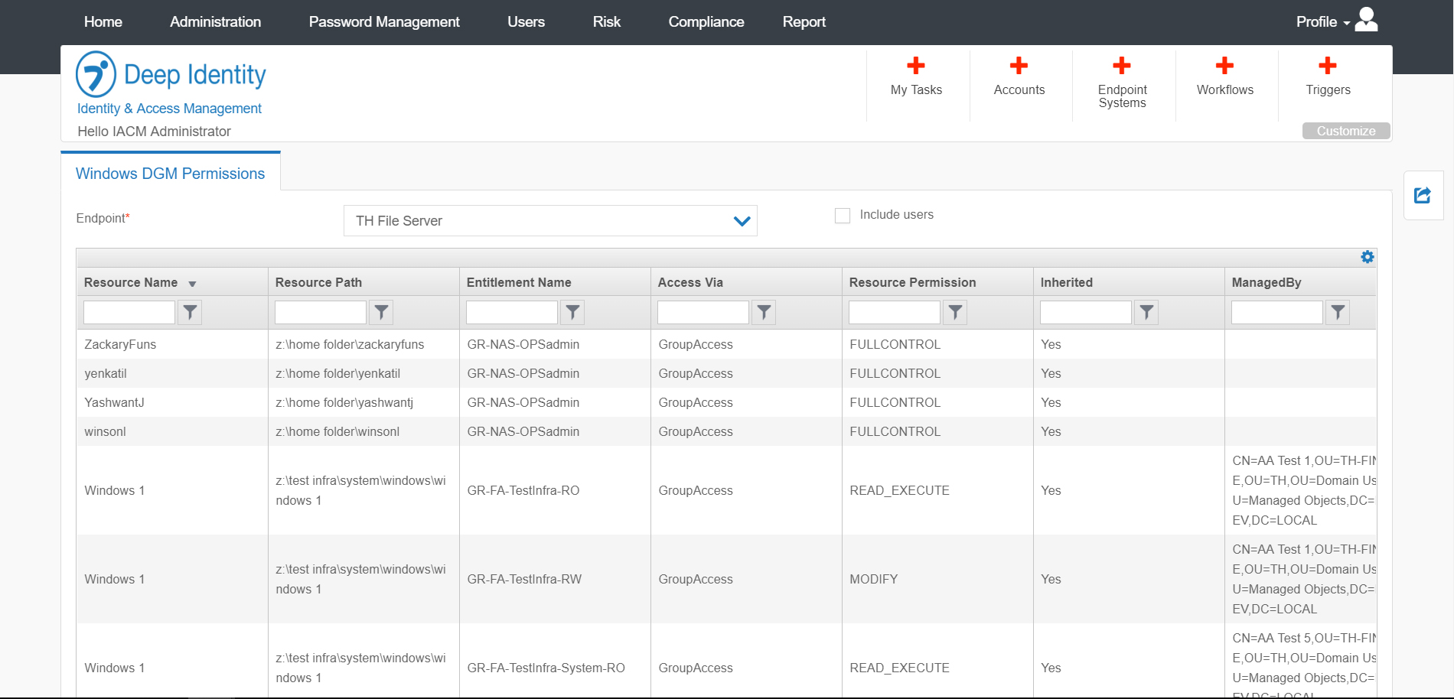
Task: Select the Users menu item
Action: pyautogui.click(x=526, y=21)
